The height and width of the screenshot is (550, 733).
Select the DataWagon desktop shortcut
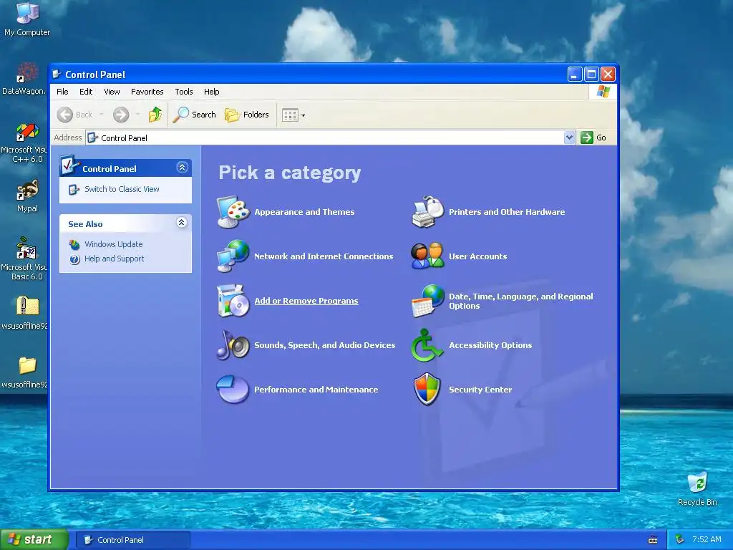coord(24,79)
